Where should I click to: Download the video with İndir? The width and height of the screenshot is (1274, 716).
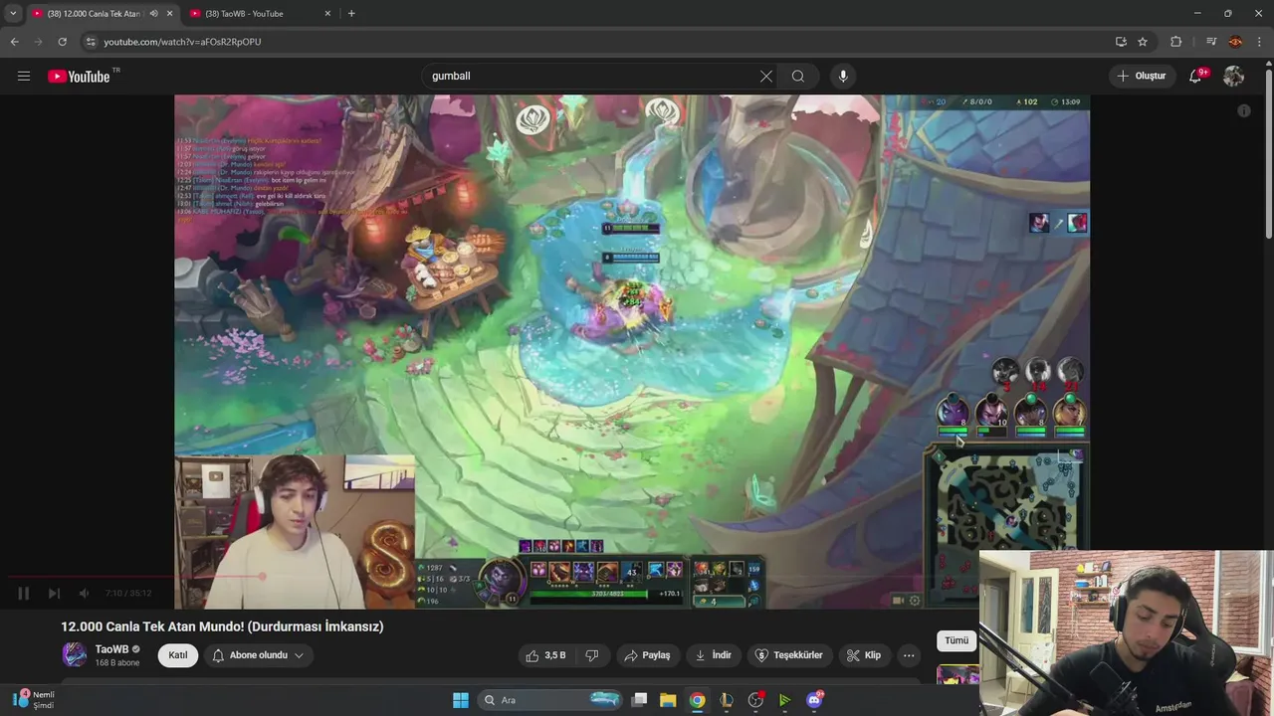tap(713, 655)
